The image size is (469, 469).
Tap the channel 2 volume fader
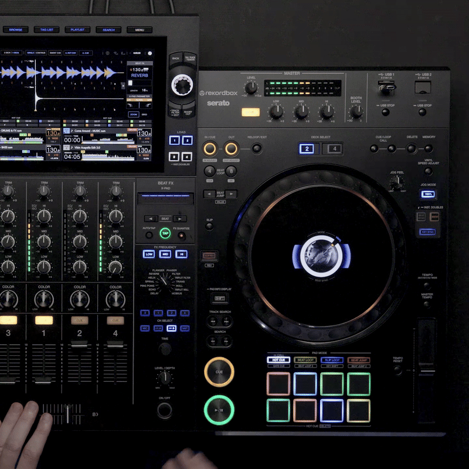pos(79,345)
